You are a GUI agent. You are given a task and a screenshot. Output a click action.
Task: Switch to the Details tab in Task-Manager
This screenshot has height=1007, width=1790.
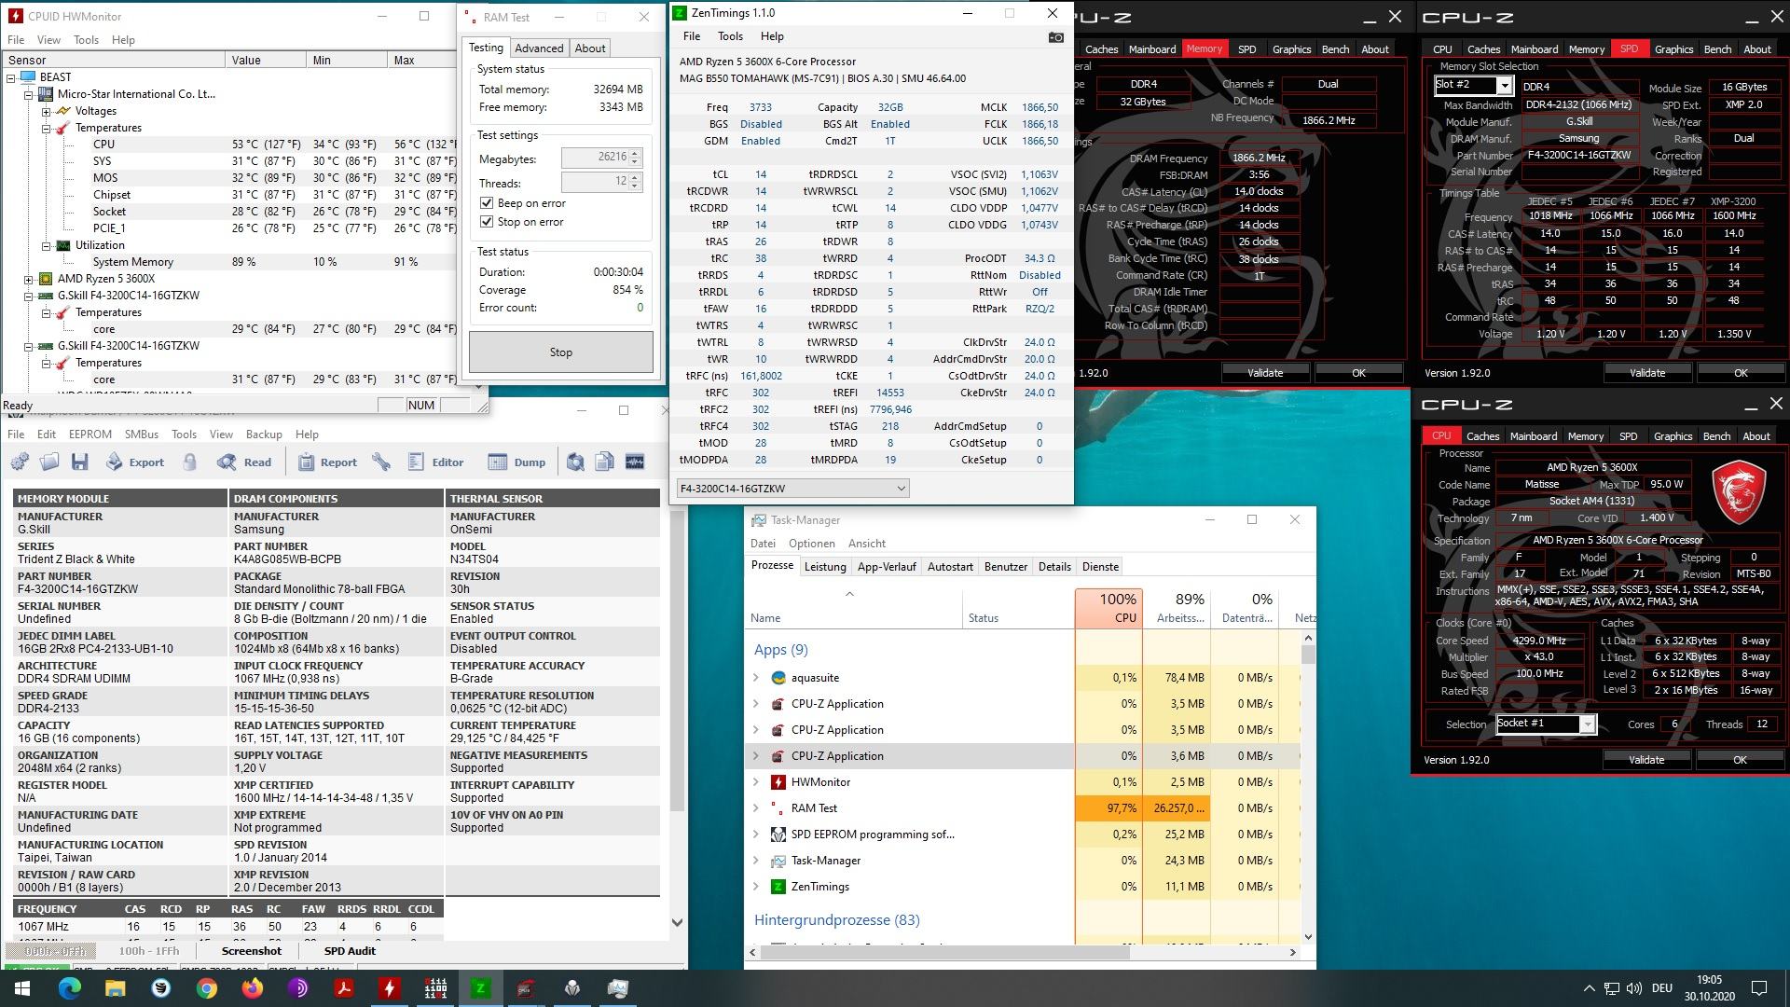tap(1054, 567)
